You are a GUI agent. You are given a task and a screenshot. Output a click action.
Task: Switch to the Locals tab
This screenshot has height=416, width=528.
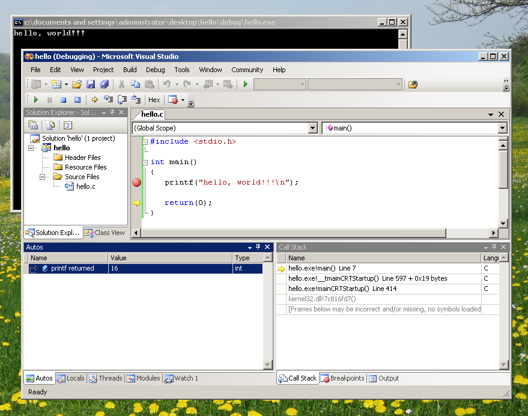coord(71,378)
